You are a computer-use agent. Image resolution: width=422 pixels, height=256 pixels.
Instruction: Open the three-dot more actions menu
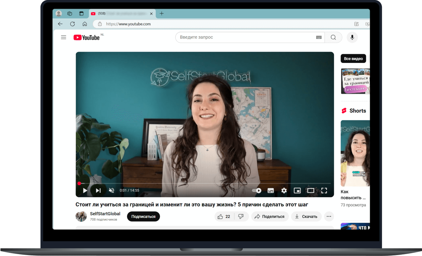pyautogui.click(x=329, y=217)
